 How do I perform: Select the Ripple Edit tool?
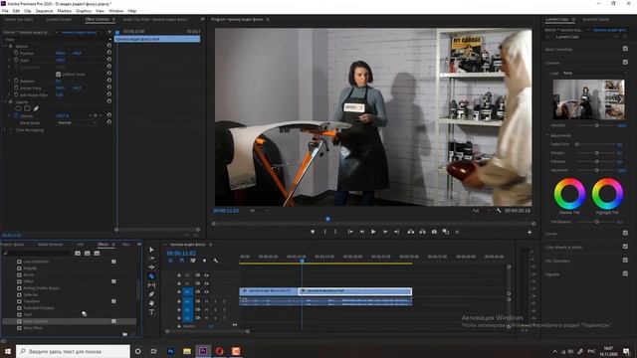[x=151, y=268]
